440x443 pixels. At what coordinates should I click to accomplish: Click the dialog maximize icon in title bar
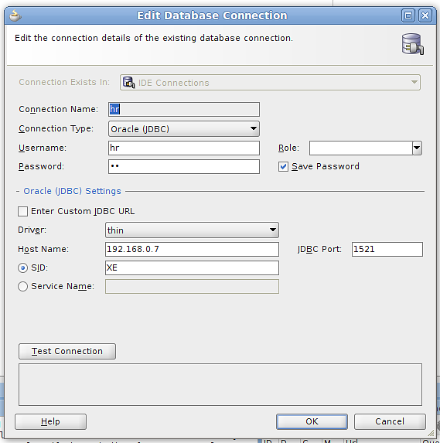tap(408, 15)
